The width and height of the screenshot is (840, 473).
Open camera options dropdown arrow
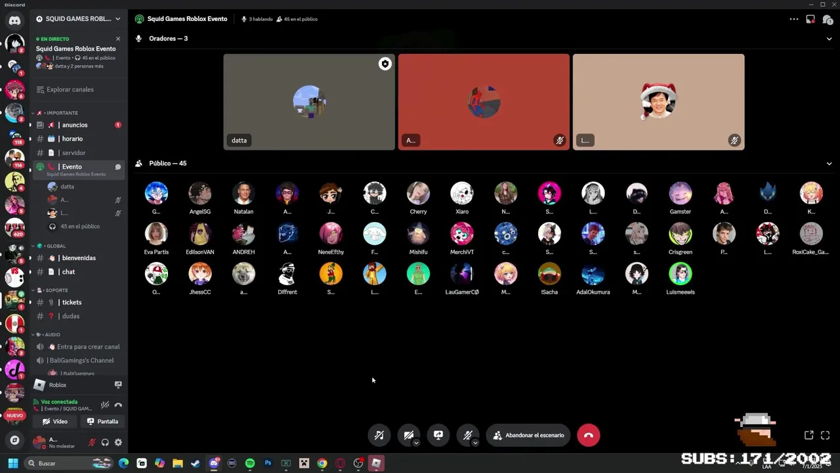point(416,443)
